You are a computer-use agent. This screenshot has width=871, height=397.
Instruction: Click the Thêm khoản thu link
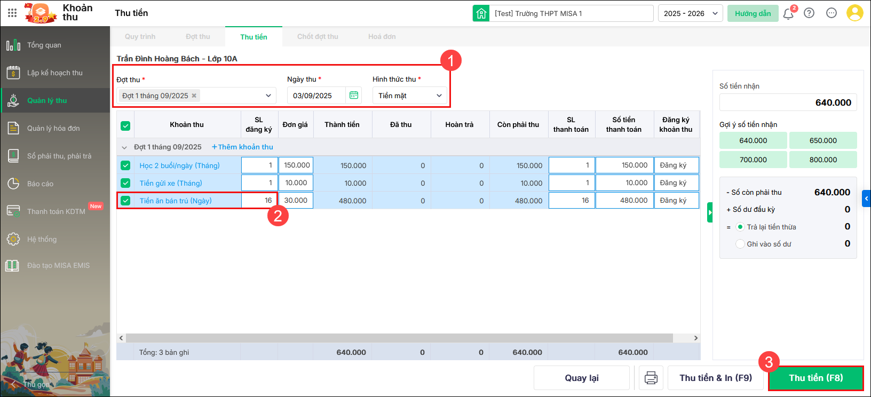(x=242, y=147)
